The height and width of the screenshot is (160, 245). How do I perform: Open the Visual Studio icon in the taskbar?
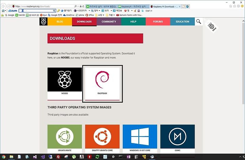pos(35,157)
